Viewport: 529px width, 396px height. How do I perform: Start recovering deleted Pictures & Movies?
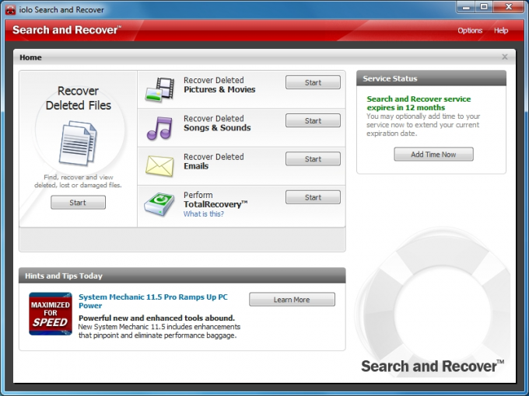click(313, 82)
